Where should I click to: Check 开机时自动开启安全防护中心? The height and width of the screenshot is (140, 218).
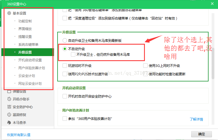(65, 96)
